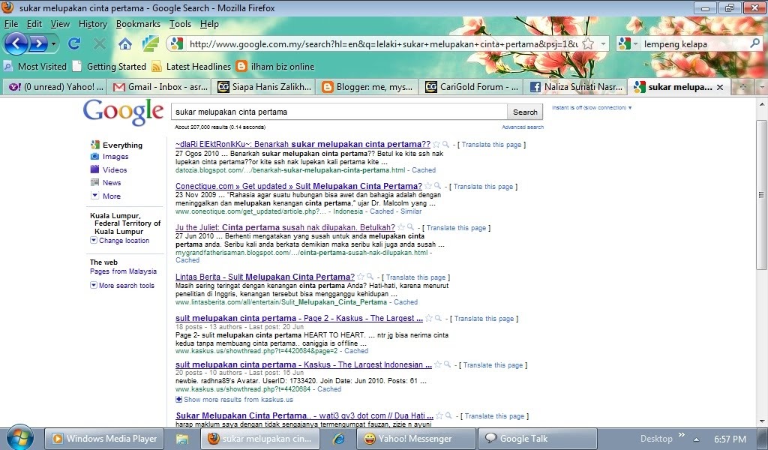Switch to the CariGold Forum tab
768x450 pixels.
click(472, 87)
